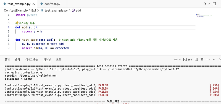The width and height of the screenshot is (221, 104).
Task: Split the terminal panel
Action: pos(196,59)
